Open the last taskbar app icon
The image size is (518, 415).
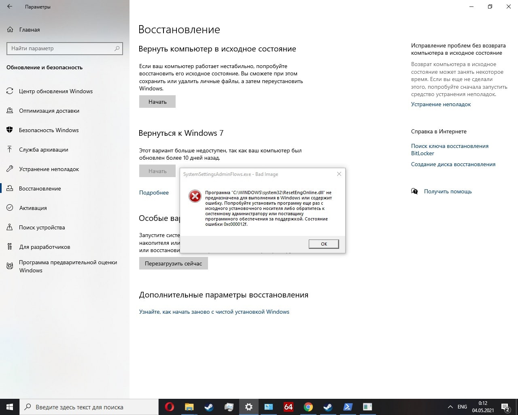367,407
